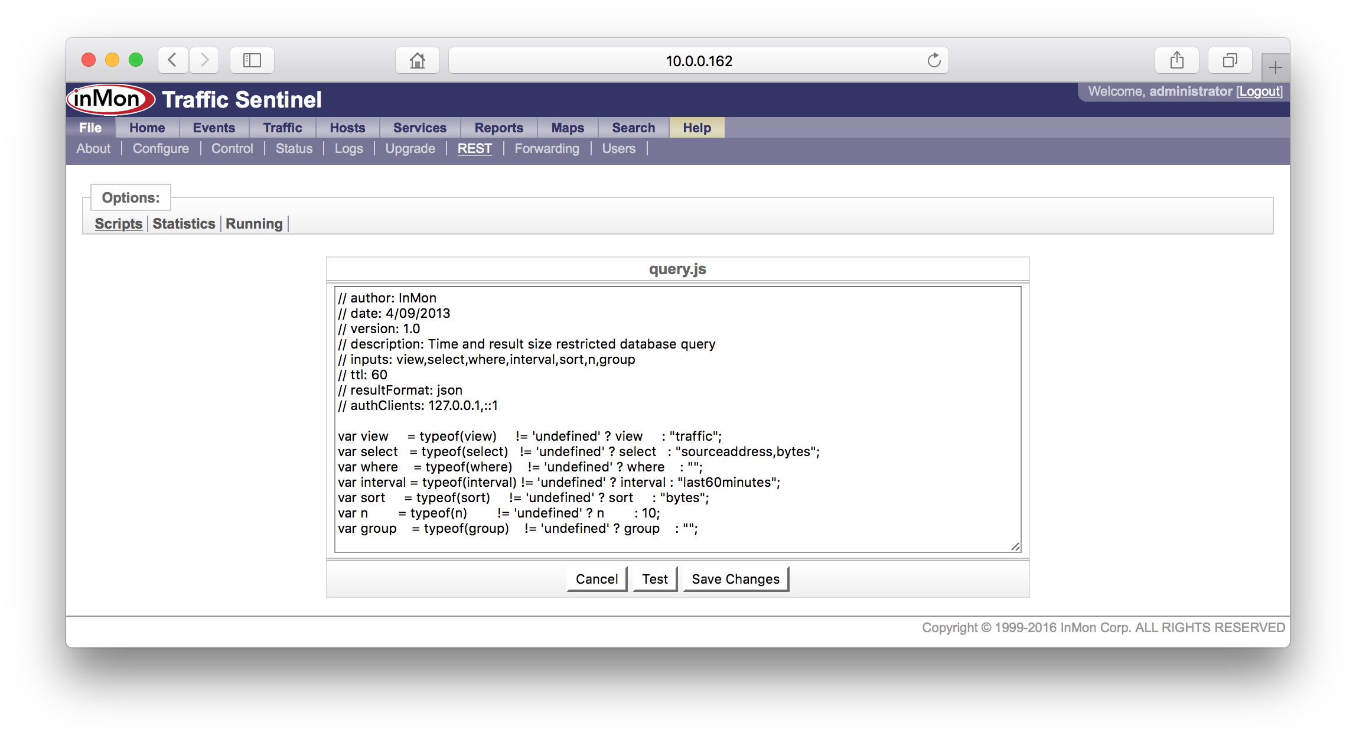Screen dimensions: 1356x742
Task: Open the Safari share icon
Action: pos(1177,60)
